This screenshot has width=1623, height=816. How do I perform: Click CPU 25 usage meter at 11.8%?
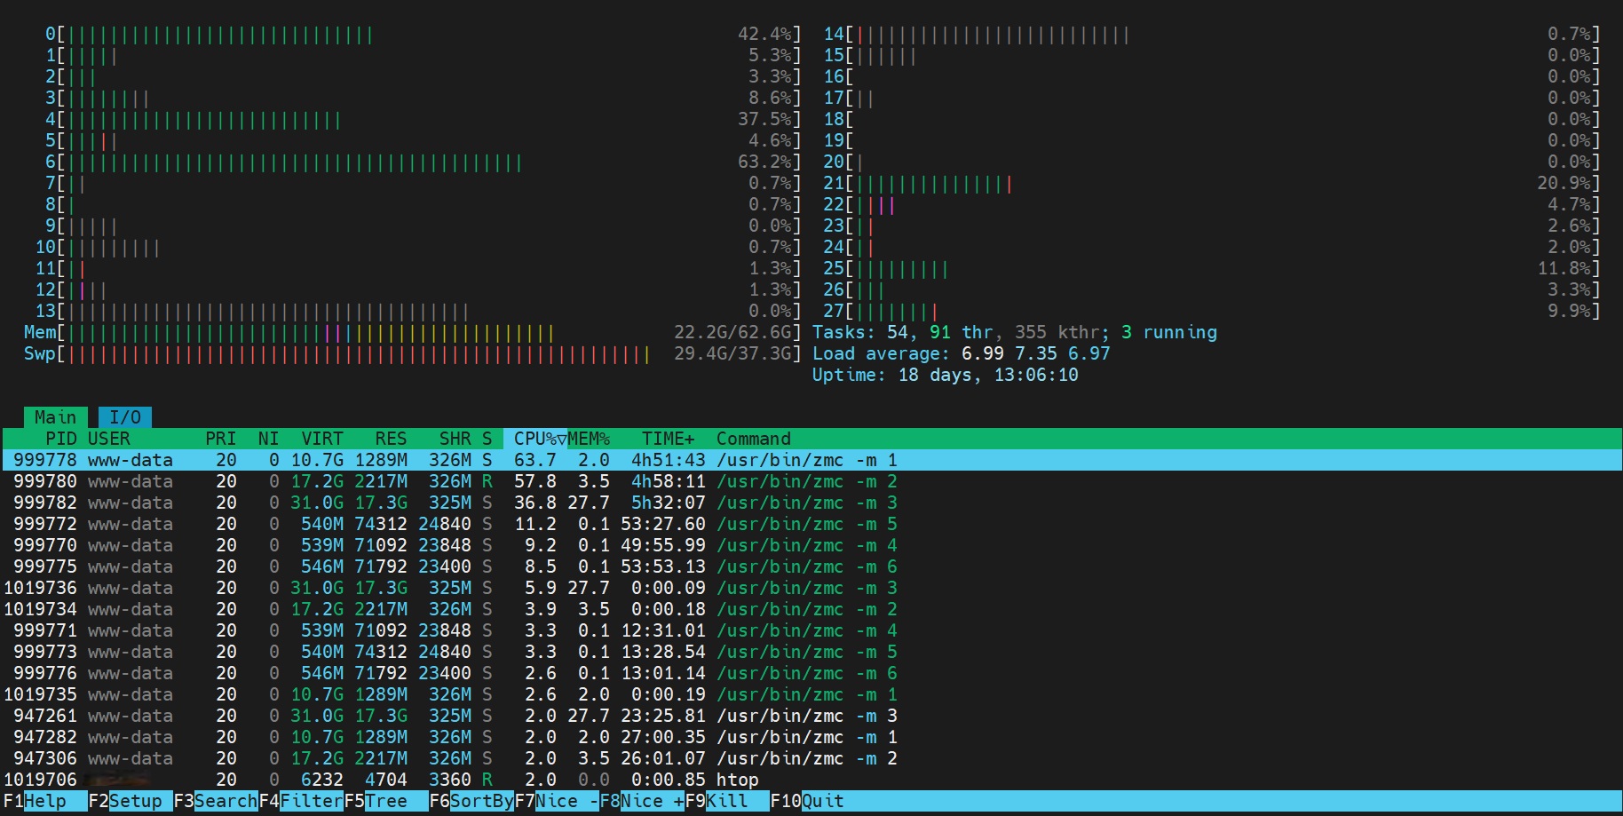[1212, 268]
